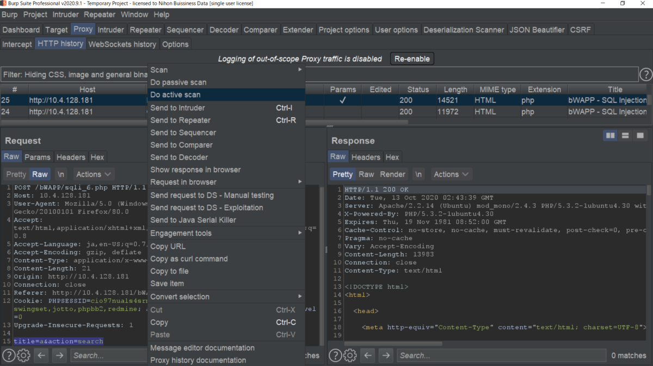Open Response Actions dropdown
653x366 pixels.
pyautogui.click(x=451, y=174)
